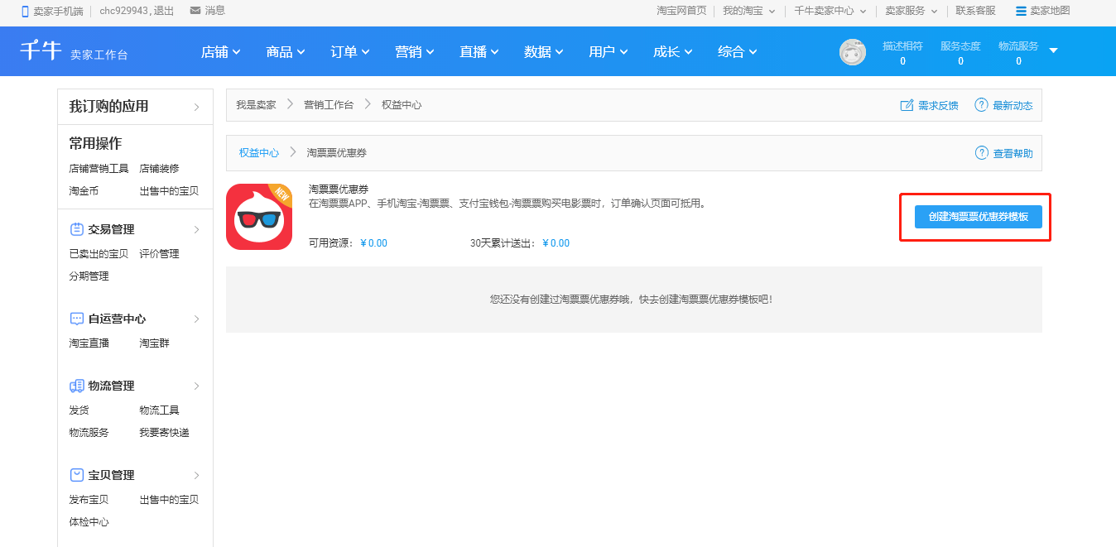
Task: Click the 宝贝管理 bag icon
Action: 77,475
